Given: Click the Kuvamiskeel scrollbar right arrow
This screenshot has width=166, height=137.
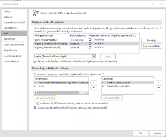Looking at the screenshot, I should pyautogui.click(x=87, y=93).
